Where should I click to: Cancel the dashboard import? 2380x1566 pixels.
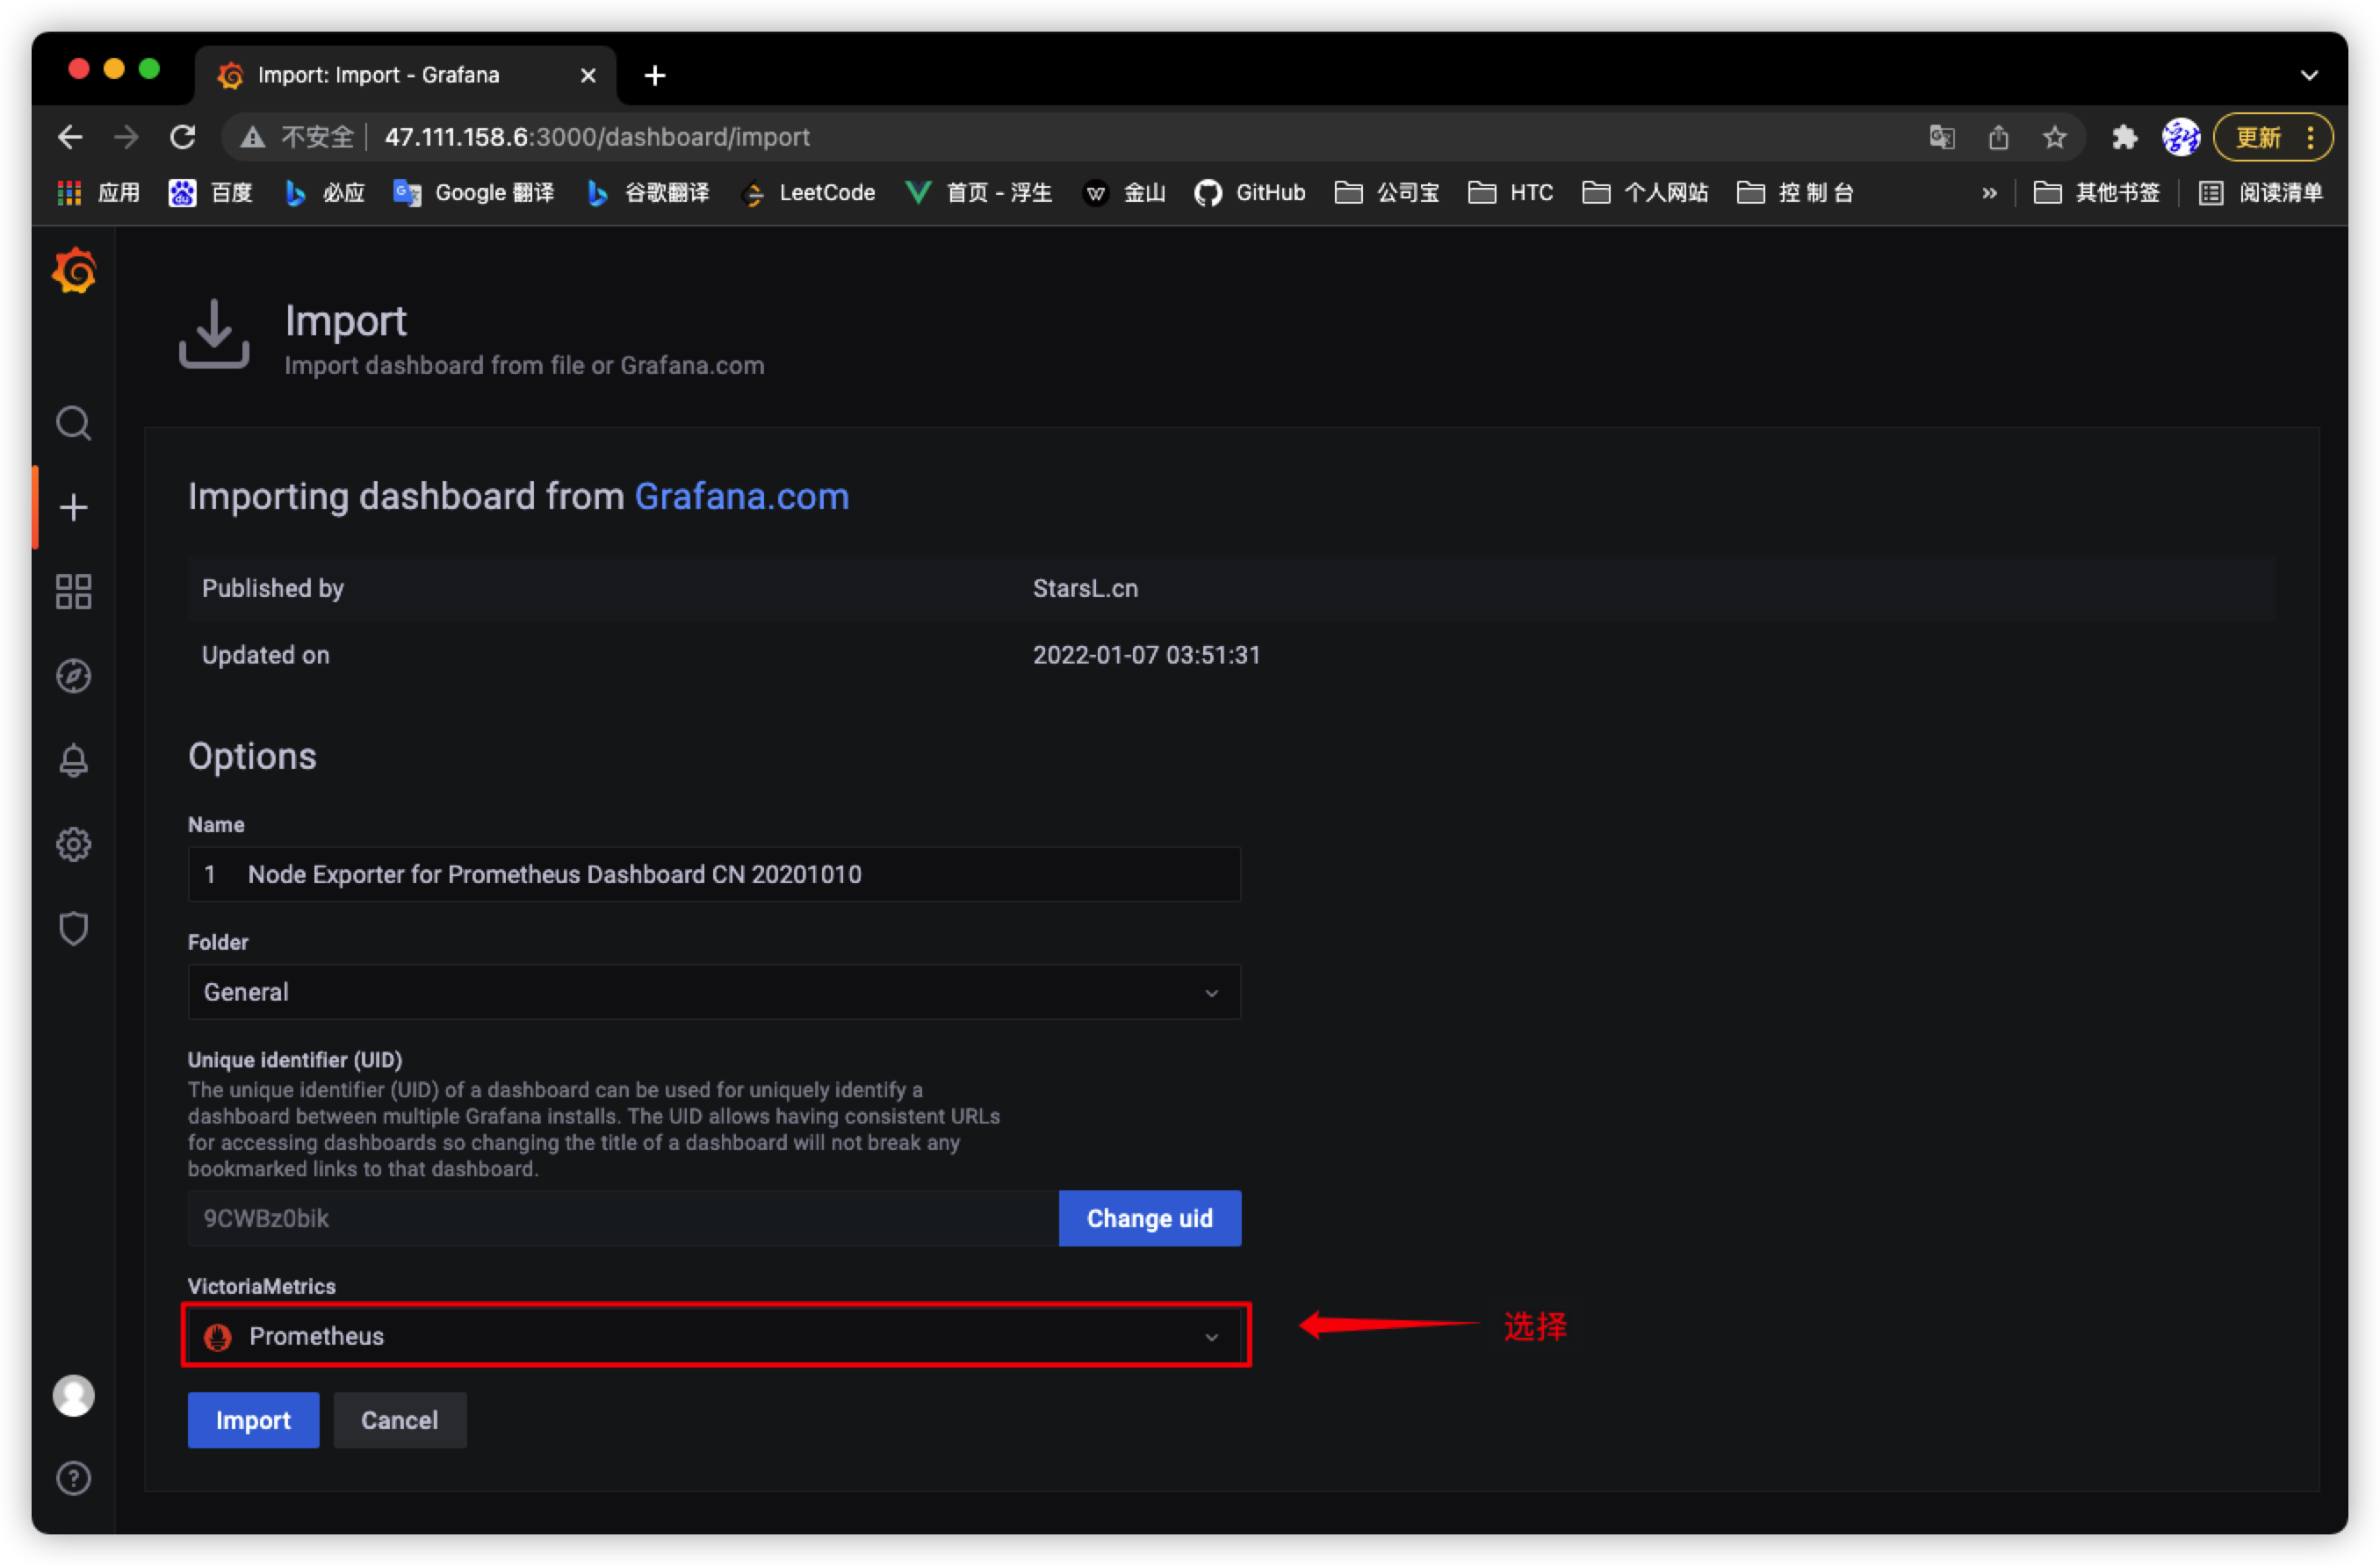click(399, 1419)
